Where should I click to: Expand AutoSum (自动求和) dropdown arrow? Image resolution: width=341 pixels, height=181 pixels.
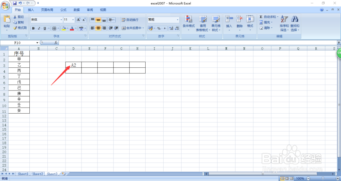278,17
